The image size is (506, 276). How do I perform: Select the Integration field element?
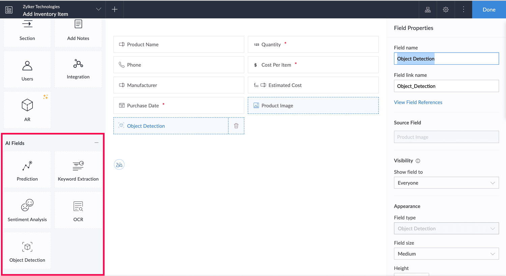78,69
